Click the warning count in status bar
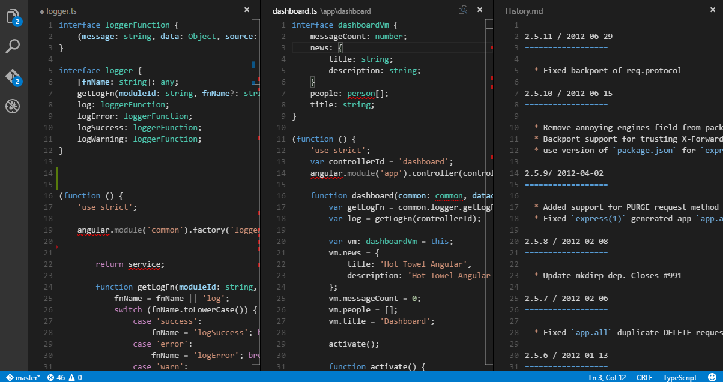Image resolution: width=723 pixels, height=382 pixels. (x=76, y=377)
